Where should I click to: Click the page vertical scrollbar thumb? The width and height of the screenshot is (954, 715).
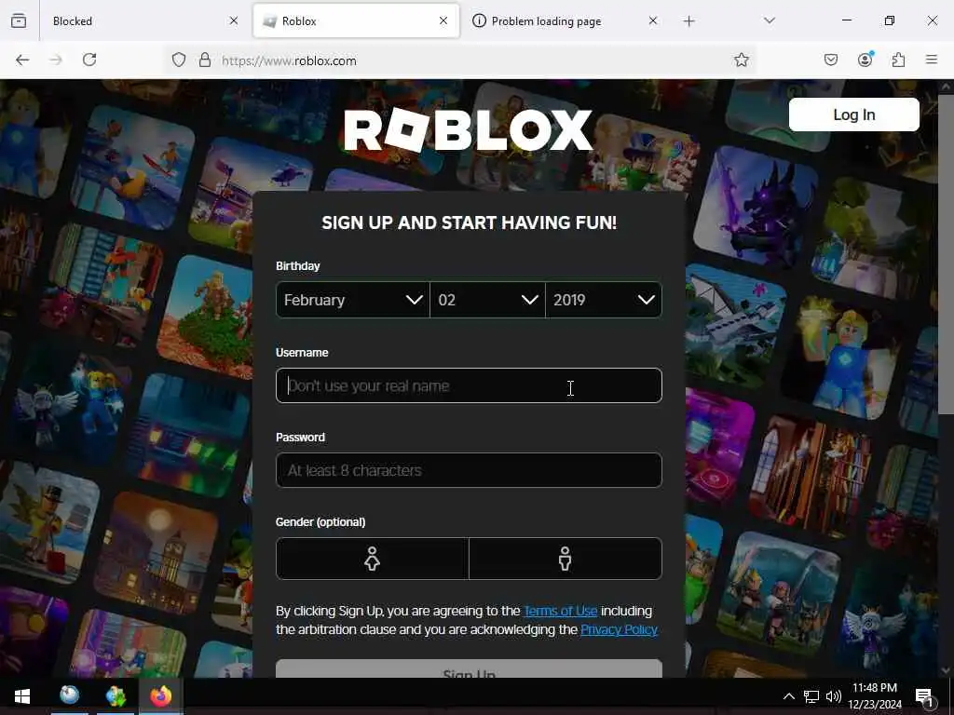945,255
